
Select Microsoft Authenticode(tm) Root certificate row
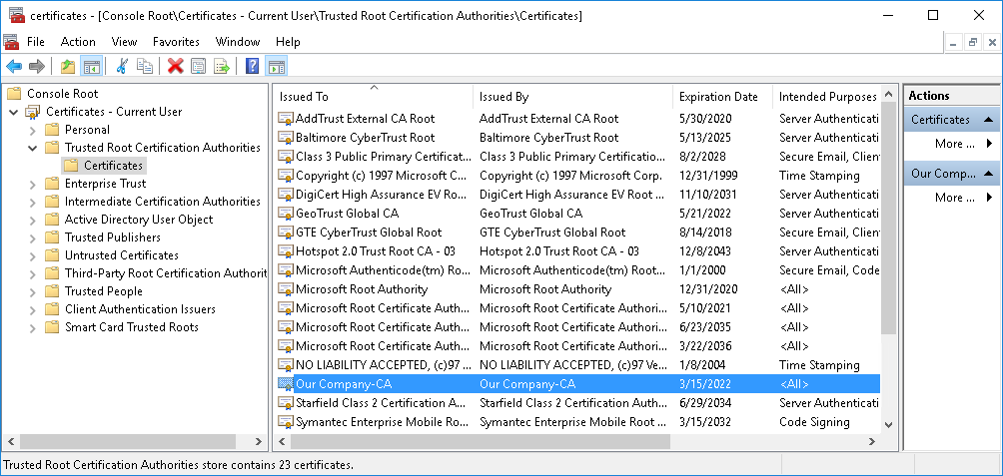(578, 270)
